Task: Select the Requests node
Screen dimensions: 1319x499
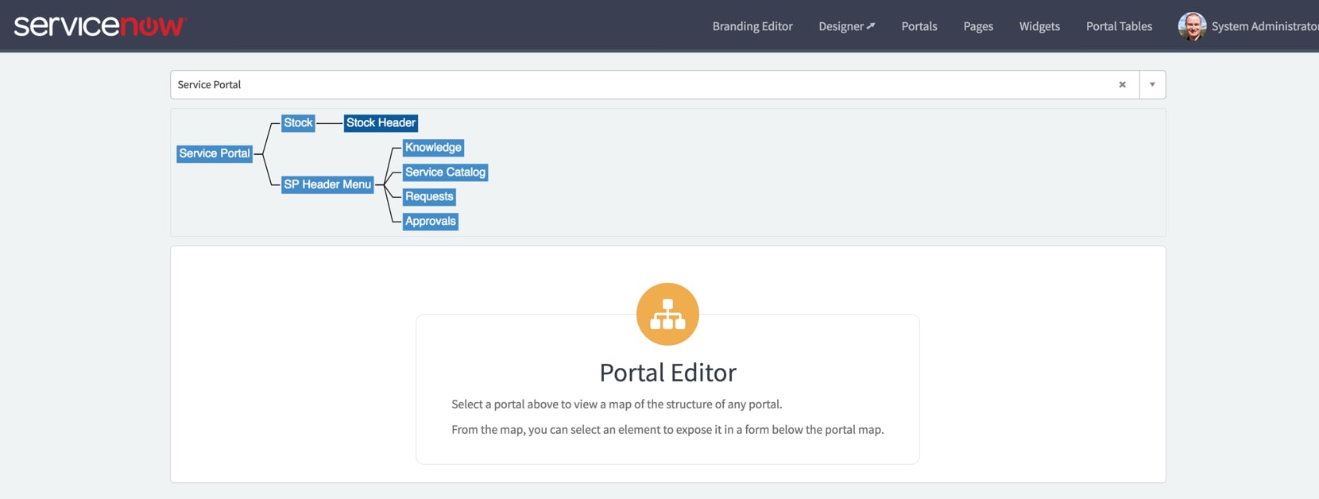Action: click(x=429, y=196)
